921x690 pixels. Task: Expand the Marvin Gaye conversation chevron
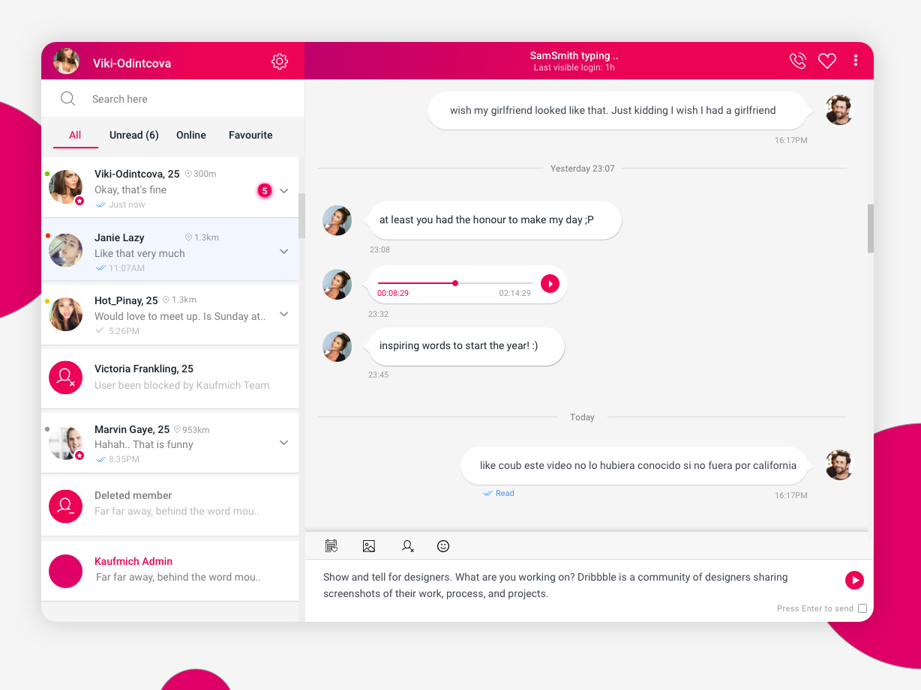(284, 443)
